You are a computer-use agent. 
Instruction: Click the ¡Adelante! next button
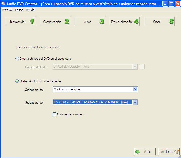169,152
